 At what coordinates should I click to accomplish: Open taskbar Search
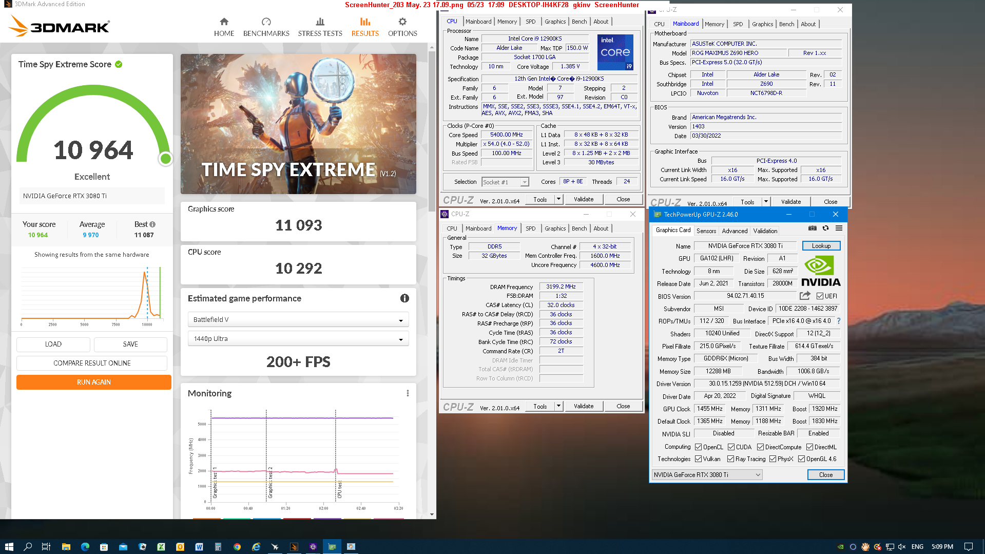28,547
